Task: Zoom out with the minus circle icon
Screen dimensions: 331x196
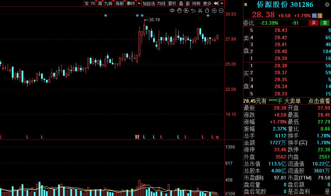Action: pyautogui.click(x=221, y=10)
